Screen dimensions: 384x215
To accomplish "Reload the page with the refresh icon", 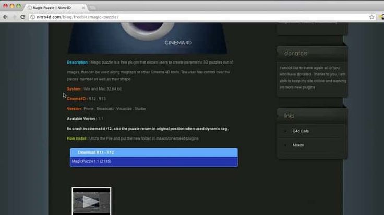I will (23, 17).
